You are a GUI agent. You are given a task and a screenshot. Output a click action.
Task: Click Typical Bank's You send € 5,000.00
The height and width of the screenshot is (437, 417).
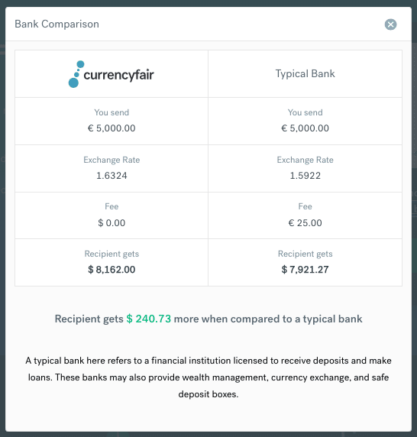coord(305,128)
